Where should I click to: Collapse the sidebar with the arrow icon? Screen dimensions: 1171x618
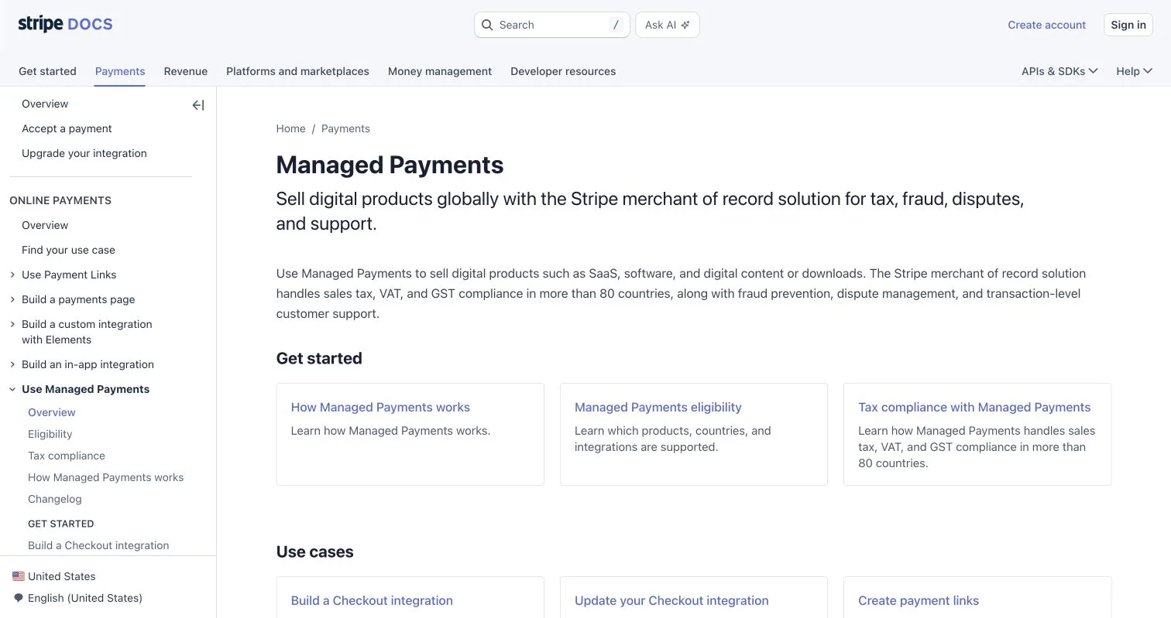coord(198,105)
